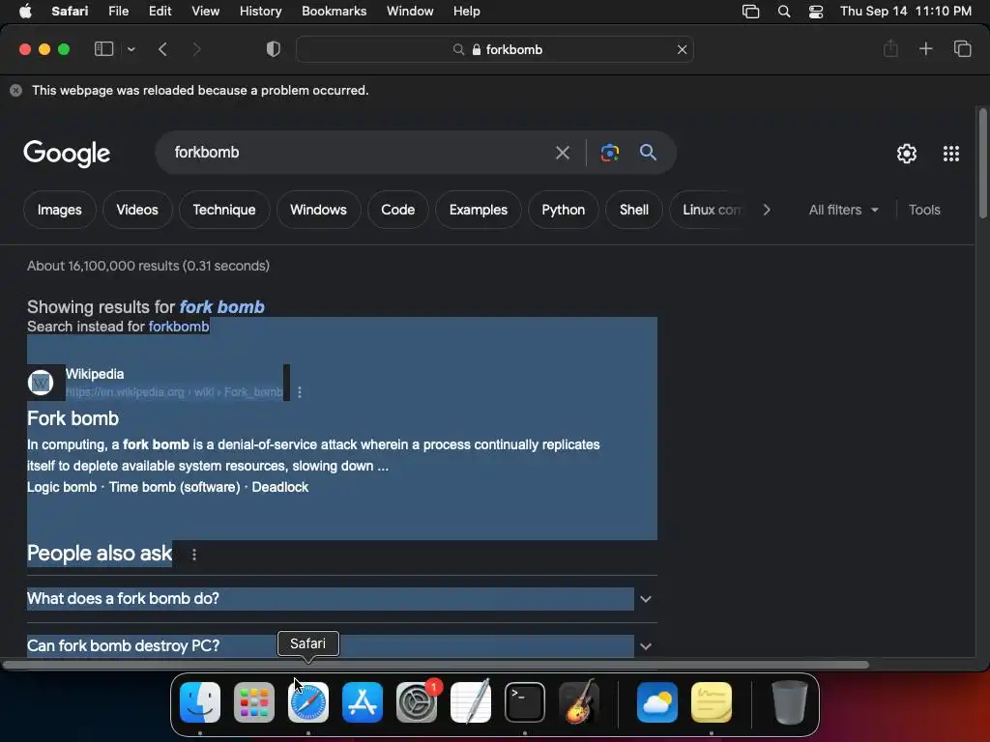Search instead for forkbomb
990x742 pixels.
click(x=179, y=327)
